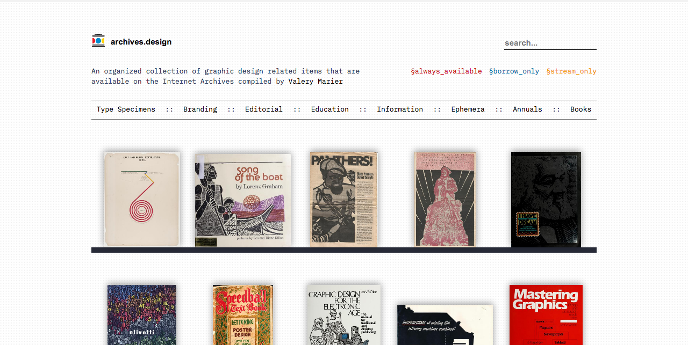
Task: Open the Valery Marier link
Action: point(316,82)
